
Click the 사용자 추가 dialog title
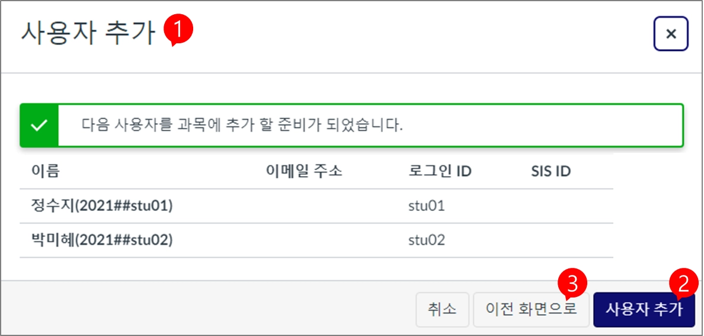click(88, 33)
